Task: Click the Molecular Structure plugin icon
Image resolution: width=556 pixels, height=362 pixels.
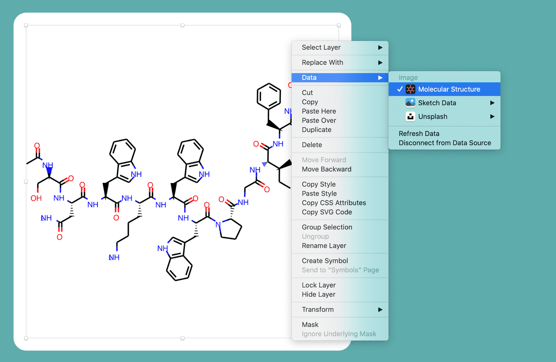Action: pyautogui.click(x=410, y=89)
